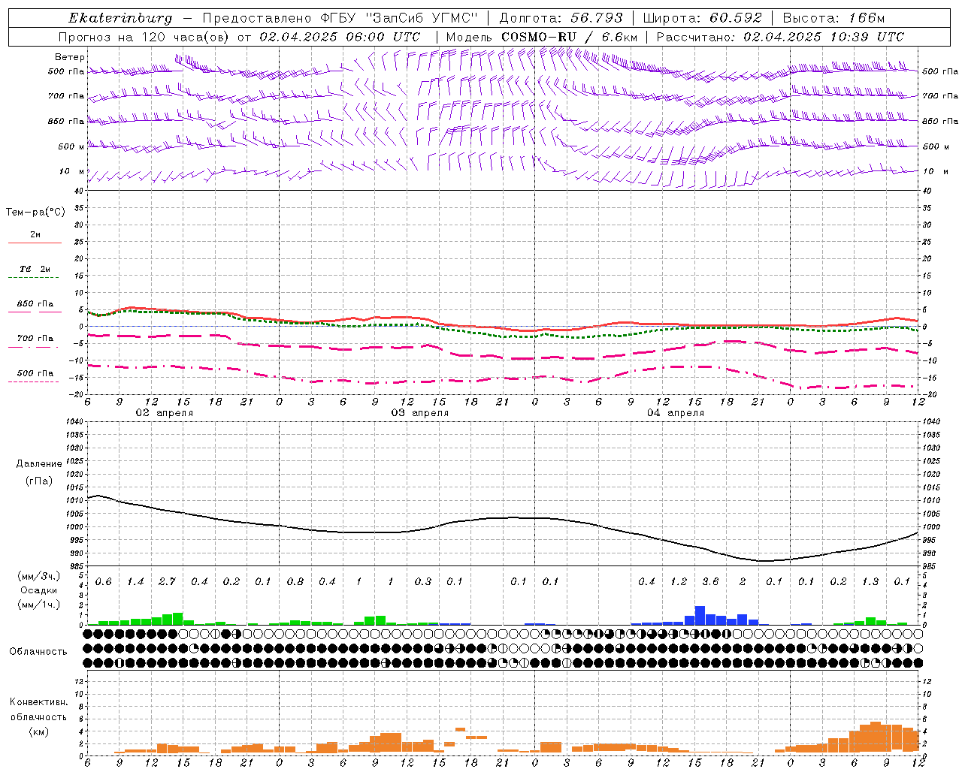Click the '700 гПа' entry in temperature legend
Screen dimensions: 962x769
pos(35,339)
